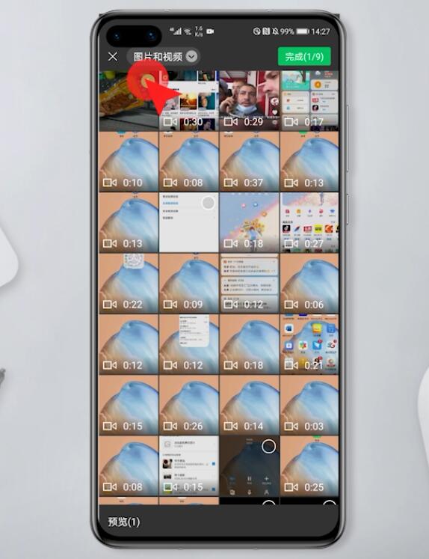
Task: Select the 0:25 video thumbnail
Action: point(309,466)
